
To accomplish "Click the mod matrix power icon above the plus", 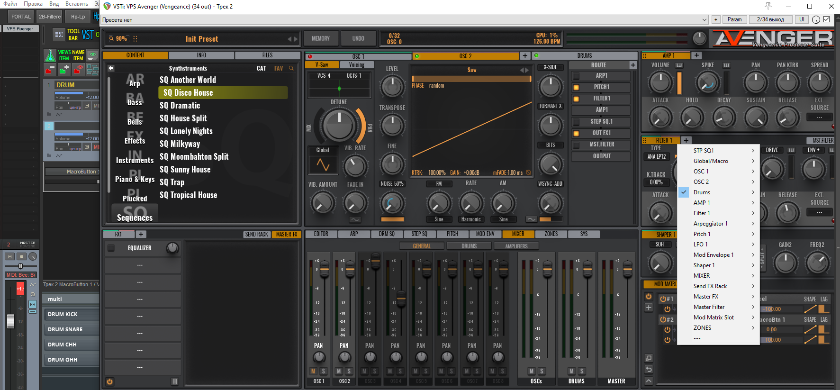I will 649,297.
